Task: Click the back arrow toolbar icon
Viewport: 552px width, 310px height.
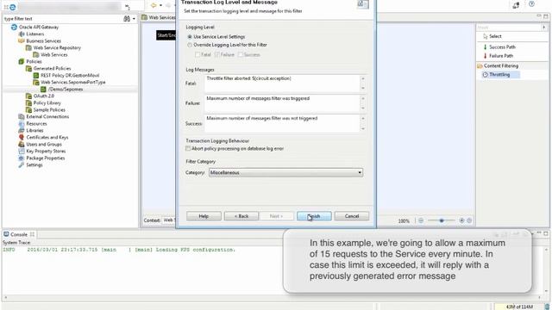Action: (154, 5)
